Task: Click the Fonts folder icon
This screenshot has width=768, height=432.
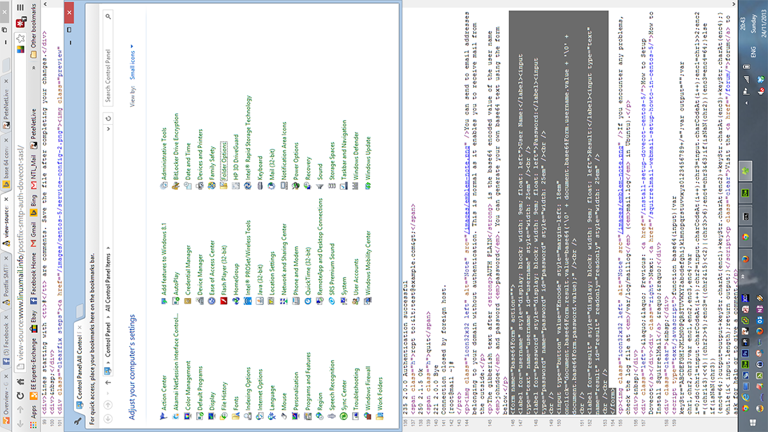Action: (x=235, y=417)
